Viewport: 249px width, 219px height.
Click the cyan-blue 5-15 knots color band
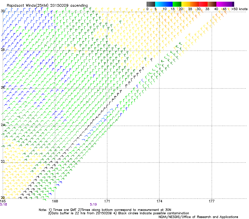164,4
